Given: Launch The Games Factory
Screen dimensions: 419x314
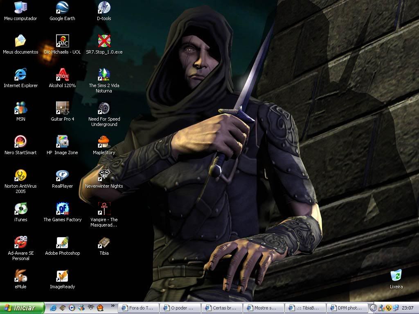Looking at the screenshot, I should point(62,212).
